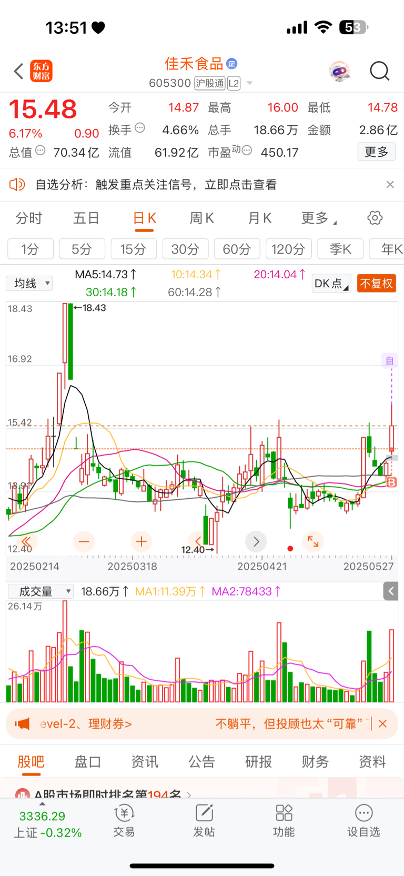Open the 研报 tab

pos(259,761)
